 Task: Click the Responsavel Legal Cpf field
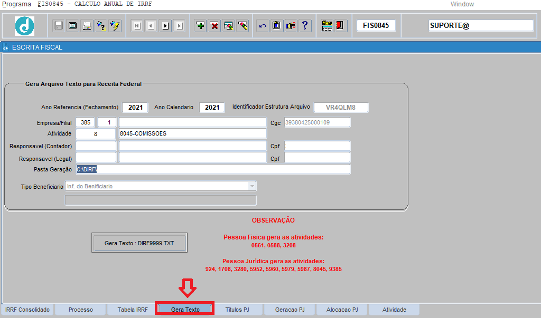click(318, 158)
